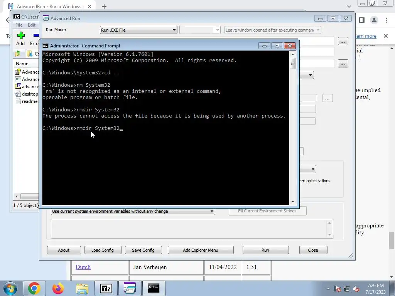
Task: Click the About button
Action: coord(64,250)
